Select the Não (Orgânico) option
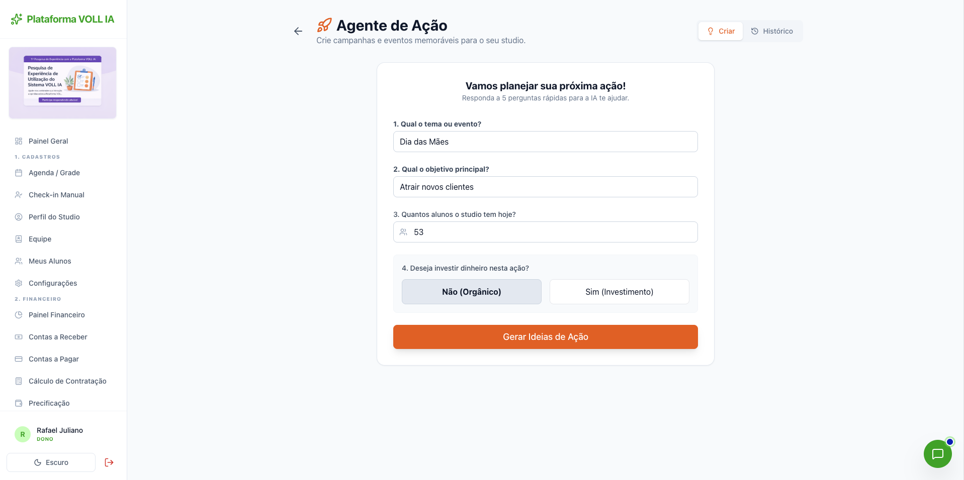964x480 pixels. click(x=471, y=292)
